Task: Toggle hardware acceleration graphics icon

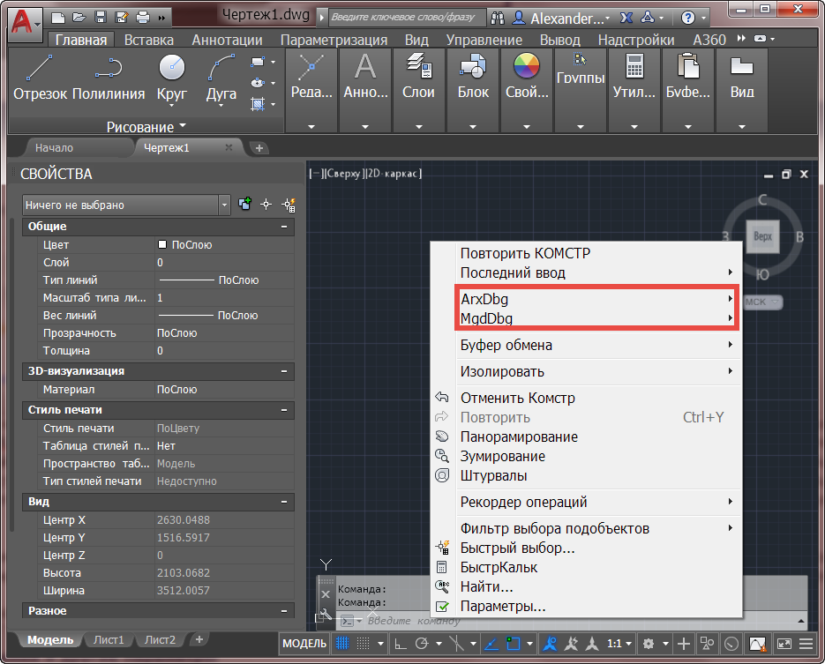Action: point(758,644)
